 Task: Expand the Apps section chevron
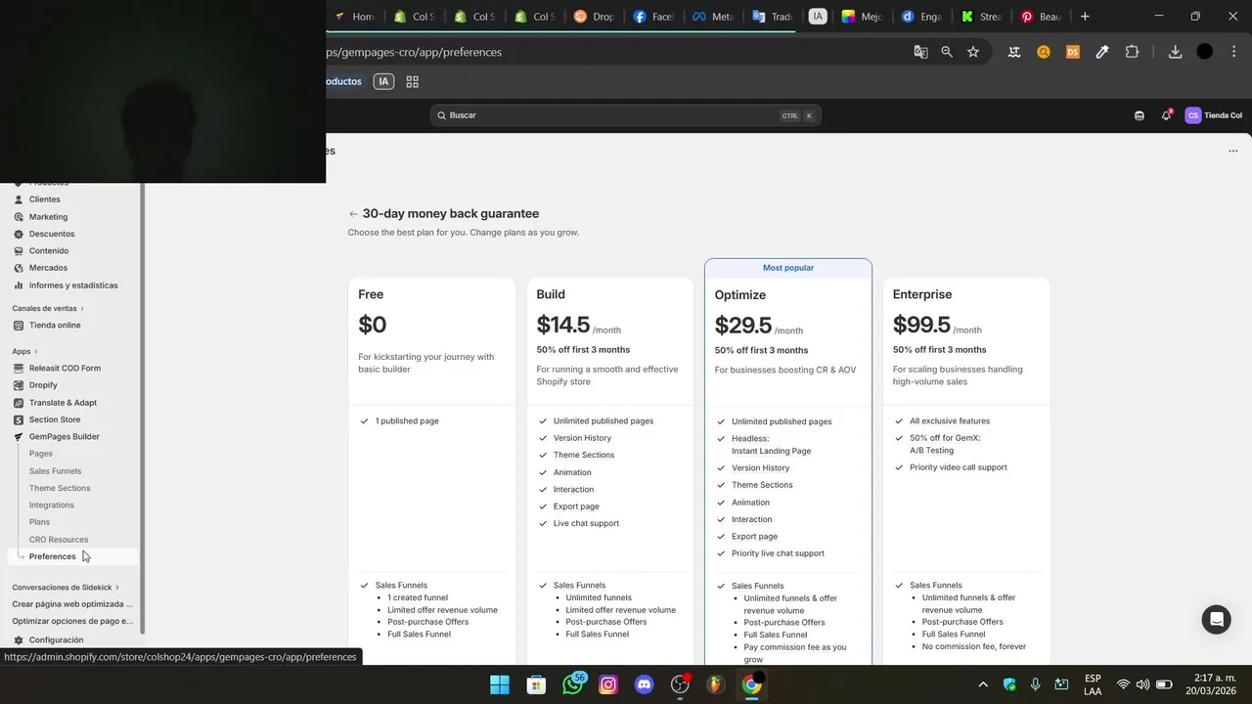pos(36,352)
